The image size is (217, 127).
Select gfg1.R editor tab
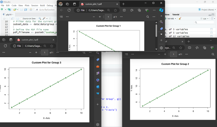[x=9, y=14]
